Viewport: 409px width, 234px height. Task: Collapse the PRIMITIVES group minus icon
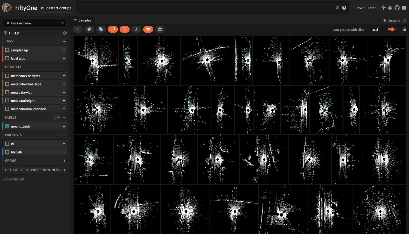tap(64, 135)
